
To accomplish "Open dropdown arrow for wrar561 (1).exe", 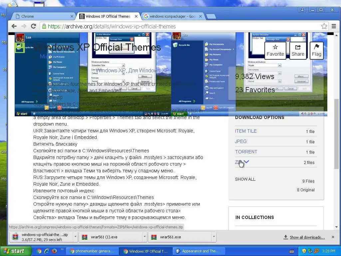I will coord(145,237).
